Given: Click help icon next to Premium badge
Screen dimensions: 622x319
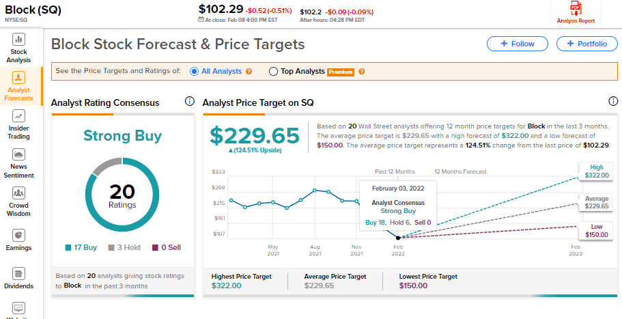Looking at the screenshot, I should pyautogui.click(x=362, y=72).
